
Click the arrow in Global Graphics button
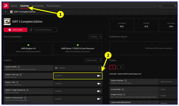[x=100, y=60]
